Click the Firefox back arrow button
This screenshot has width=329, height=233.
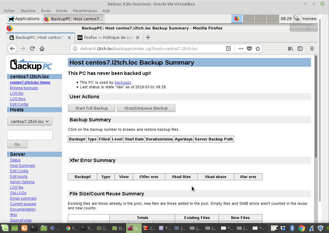tap(12, 49)
